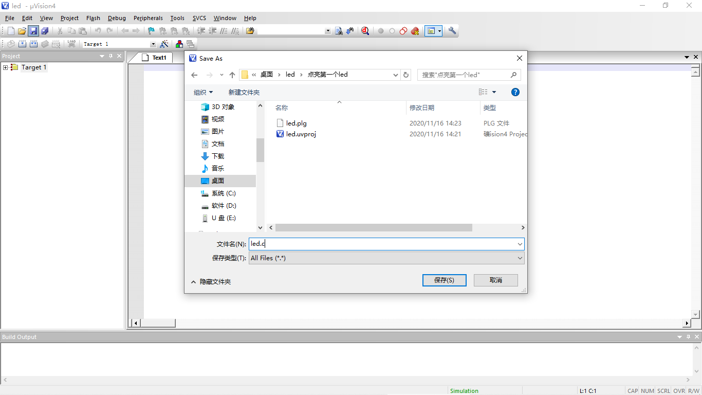This screenshot has width=702, height=395.
Task: Collapse folders via 隐藏文件夹
Action: coord(211,282)
